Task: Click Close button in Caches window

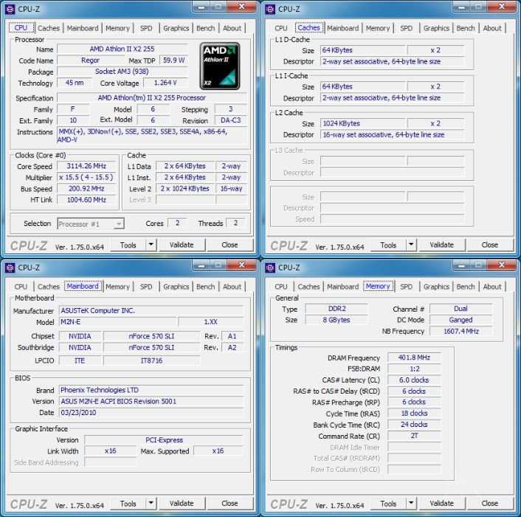Action: [490, 245]
